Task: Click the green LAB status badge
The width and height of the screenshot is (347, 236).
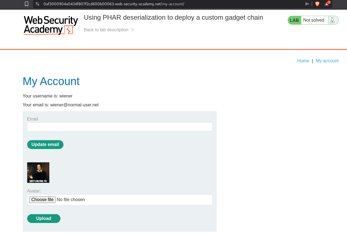Action: tap(294, 20)
